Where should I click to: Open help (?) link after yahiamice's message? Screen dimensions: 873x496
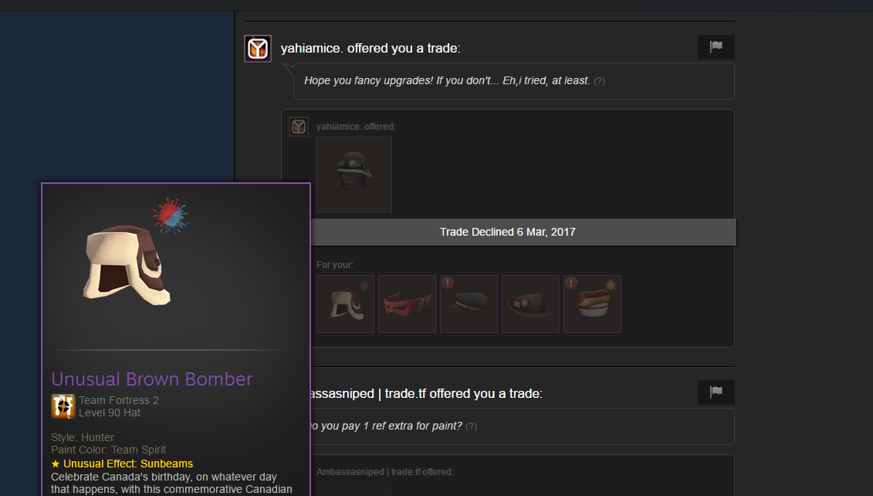[x=599, y=81]
